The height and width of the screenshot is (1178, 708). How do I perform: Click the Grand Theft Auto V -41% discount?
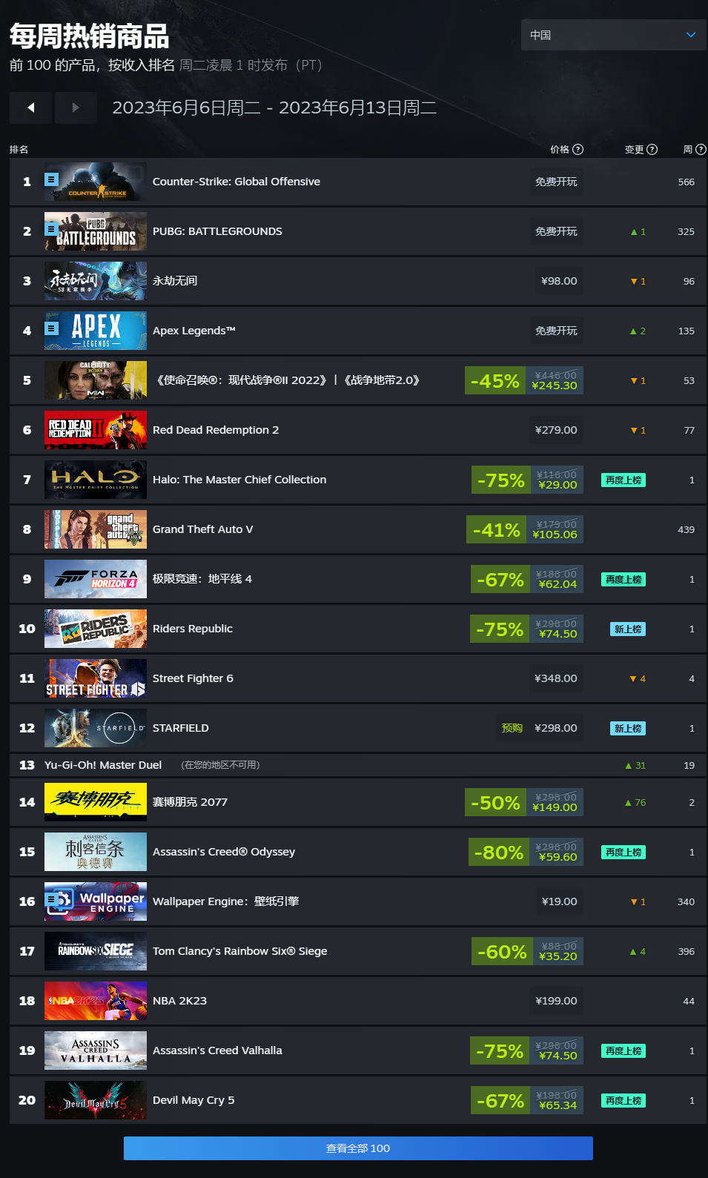click(x=497, y=529)
